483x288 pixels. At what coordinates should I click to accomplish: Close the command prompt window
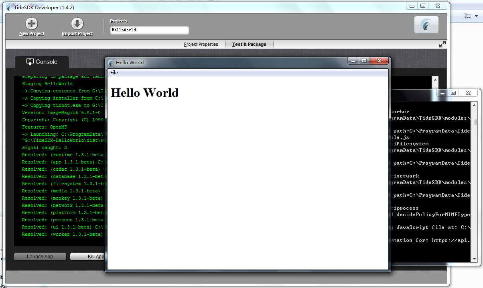pyautogui.click(x=468, y=93)
